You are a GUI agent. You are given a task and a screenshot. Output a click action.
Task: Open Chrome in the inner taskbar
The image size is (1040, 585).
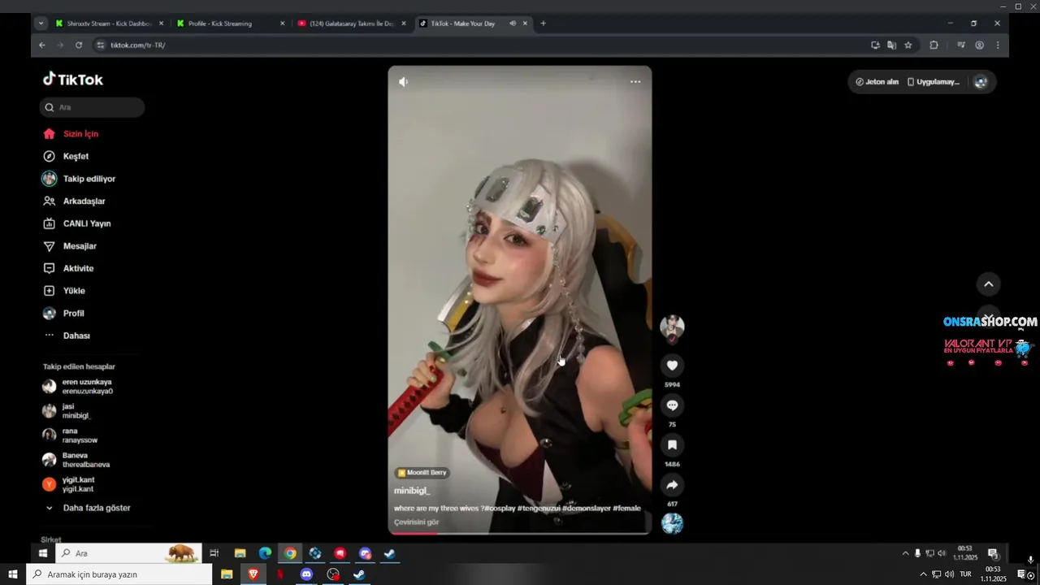click(x=290, y=553)
